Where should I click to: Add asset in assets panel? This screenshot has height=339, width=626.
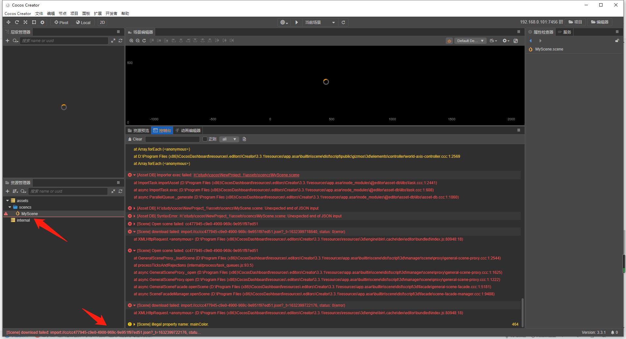pyautogui.click(x=7, y=191)
